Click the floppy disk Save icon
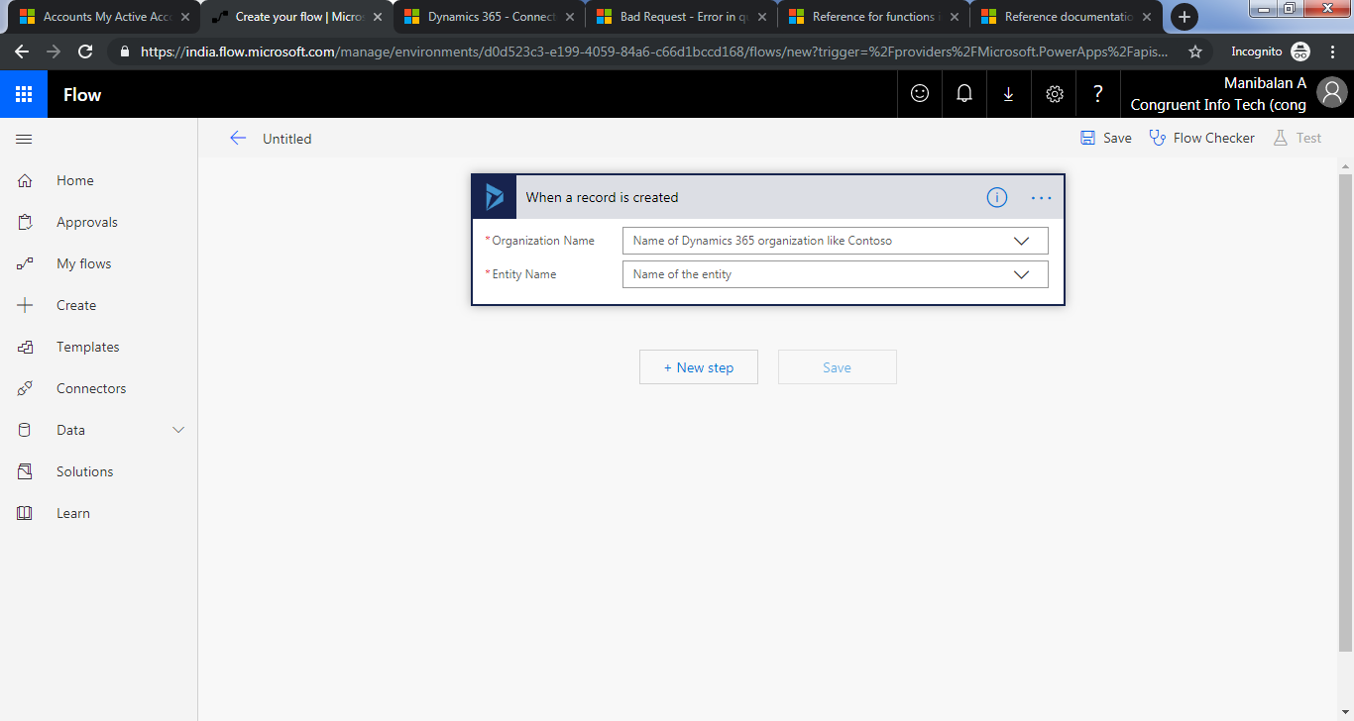Image resolution: width=1354 pixels, height=721 pixels. 1088,138
